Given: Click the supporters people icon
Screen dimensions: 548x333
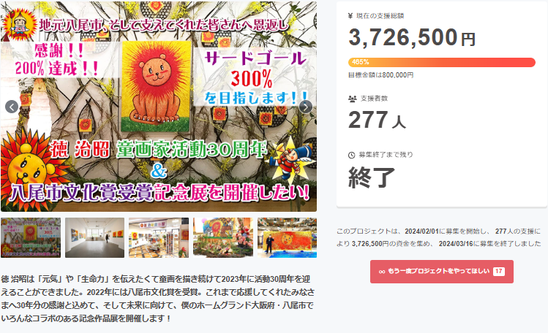Looking at the screenshot, I should pos(353,99).
